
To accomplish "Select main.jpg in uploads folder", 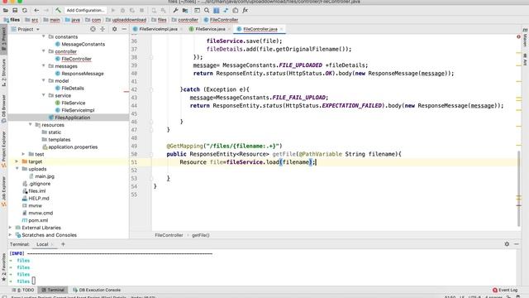I will pyautogui.click(x=45, y=176).
